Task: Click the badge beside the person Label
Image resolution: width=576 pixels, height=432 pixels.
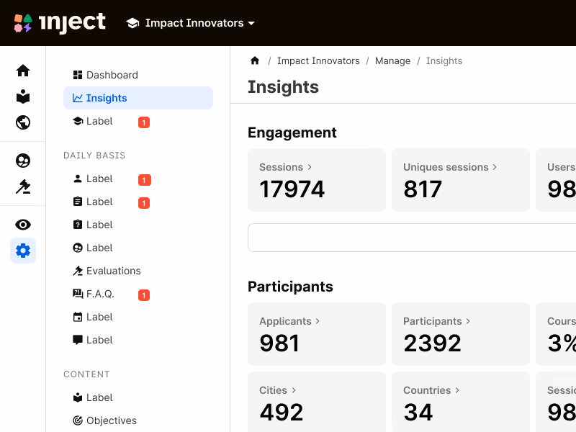Action: click(x=145, y=180)
